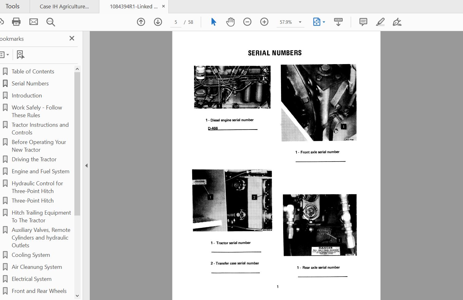Click the '1 - Diesel engine serial number' caption
The width and height of the screenshot is (463, 300).
point(229,120)
